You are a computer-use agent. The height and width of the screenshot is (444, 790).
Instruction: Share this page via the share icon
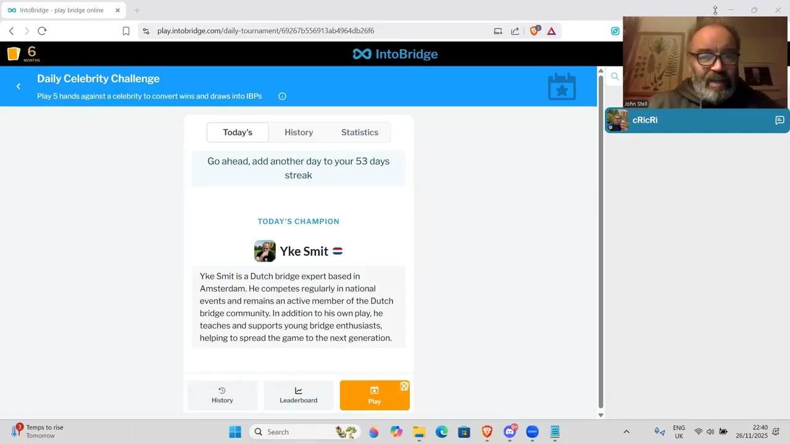click(x=515, y=31)
